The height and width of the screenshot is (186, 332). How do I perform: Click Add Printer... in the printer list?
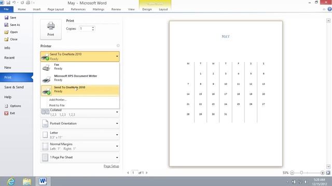tap(58, 100)
